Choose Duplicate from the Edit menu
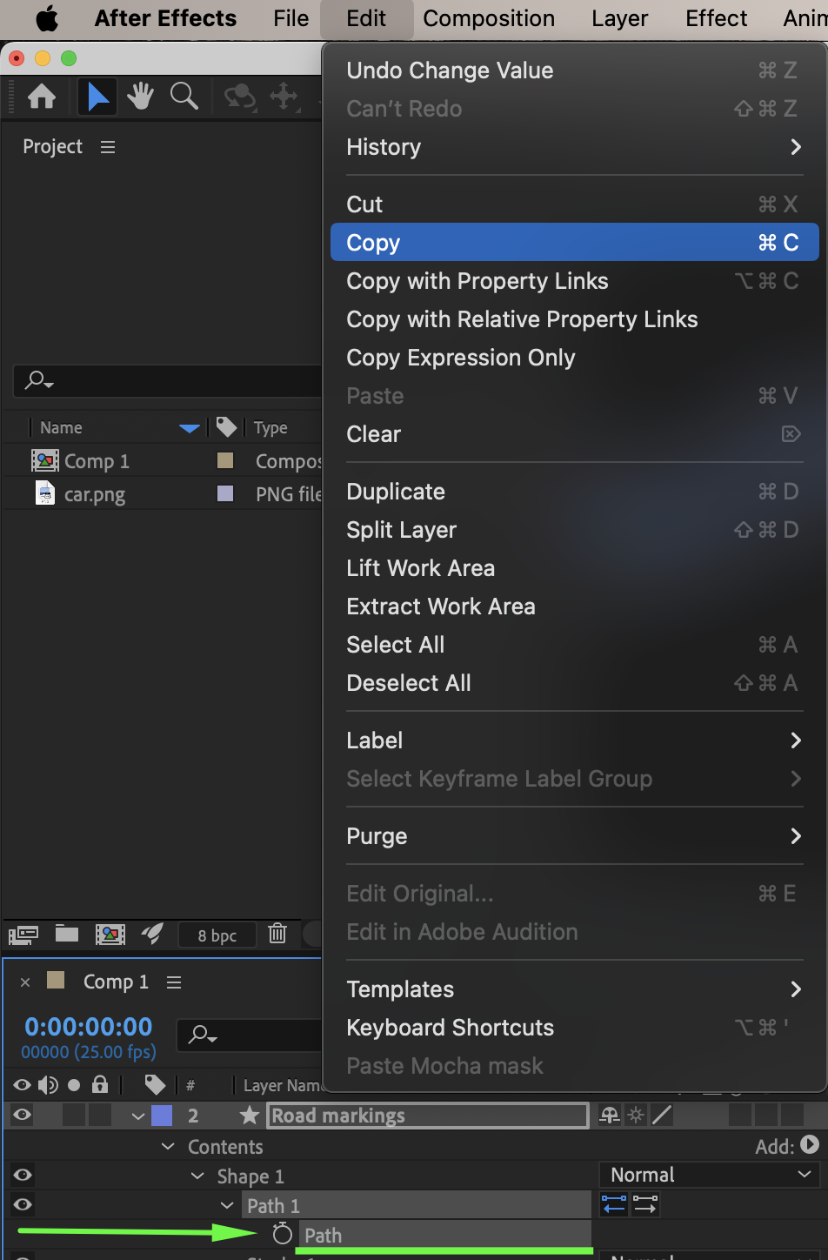 pos(574,492)
